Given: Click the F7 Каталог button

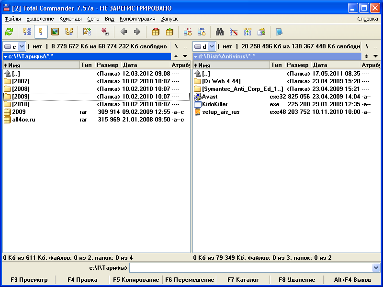Looking at the screenshot, I should (x=243, y=280).
